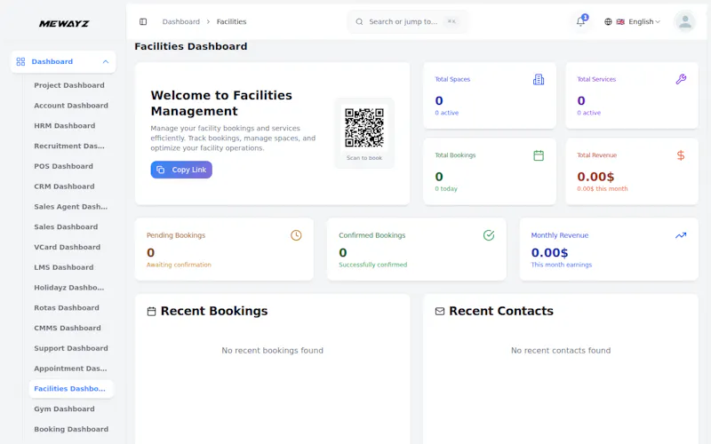The height and width of the screenshot is (444, 711).
Task: Click the Total Services wrench icon
Action: coord(681,79)
